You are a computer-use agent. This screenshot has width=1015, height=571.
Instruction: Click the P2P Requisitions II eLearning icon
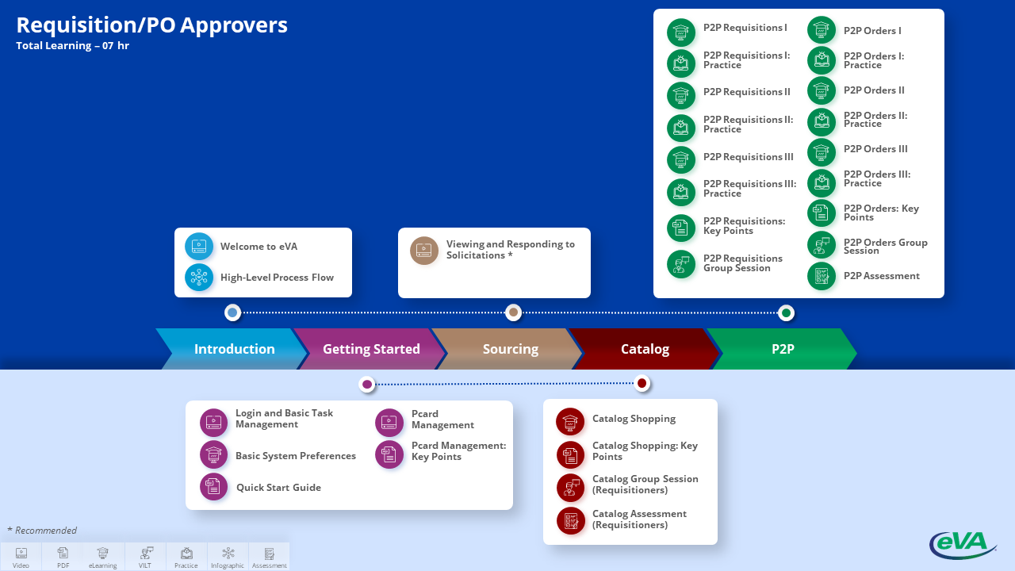[x=681, y=96]
